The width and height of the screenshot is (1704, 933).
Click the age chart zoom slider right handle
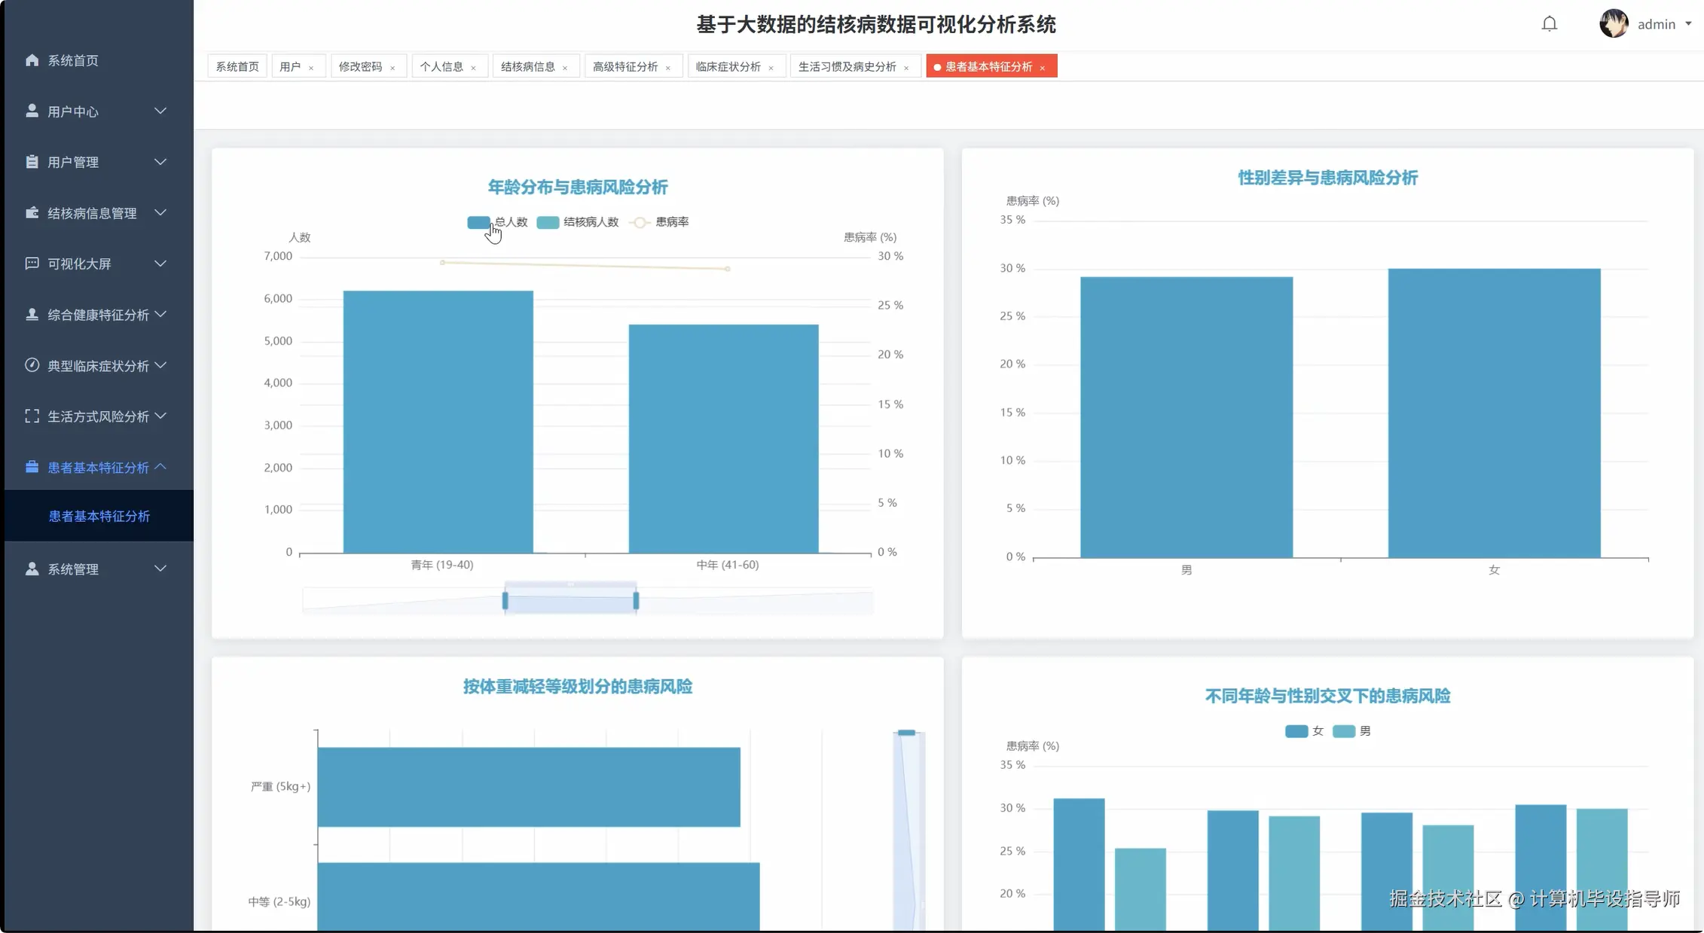tap(636, 600)
